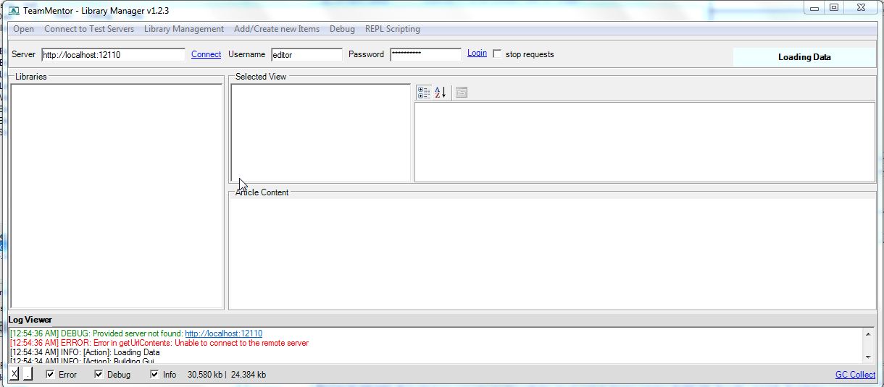Click inside the Article Content panel
This screenshot has width=884, height=387.
point(552,254)
